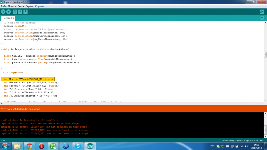Open the Сервис menu

tap(29, 6)
